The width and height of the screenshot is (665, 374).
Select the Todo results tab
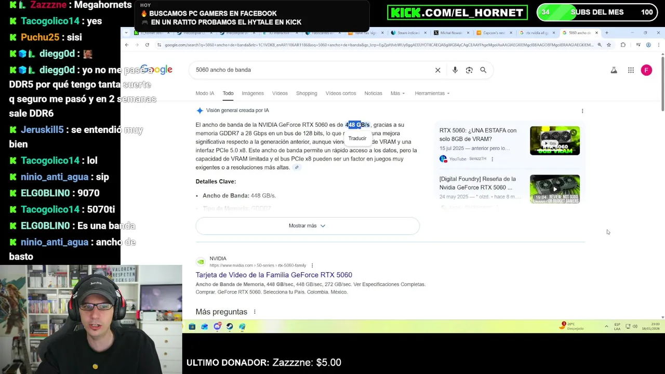click(x=228, y=94)
